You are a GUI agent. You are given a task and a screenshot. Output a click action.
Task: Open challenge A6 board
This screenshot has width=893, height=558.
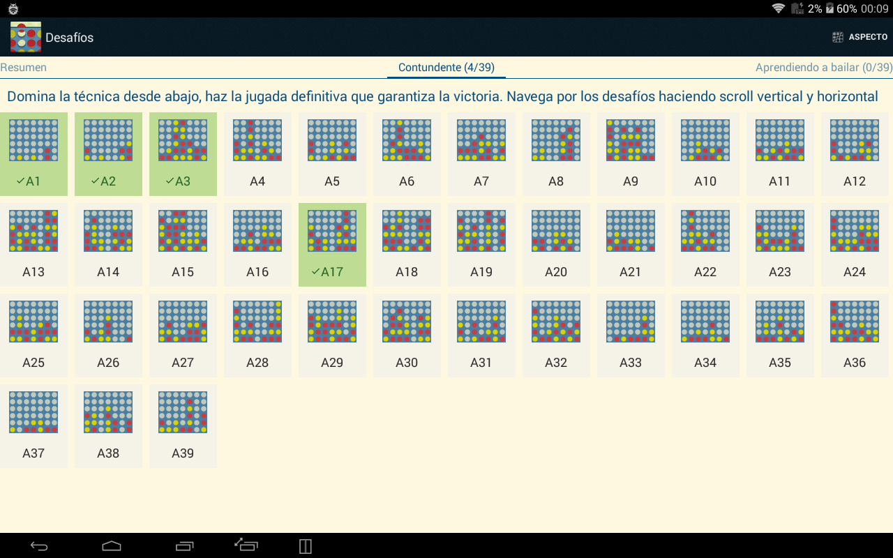click(x=407, y=154)
